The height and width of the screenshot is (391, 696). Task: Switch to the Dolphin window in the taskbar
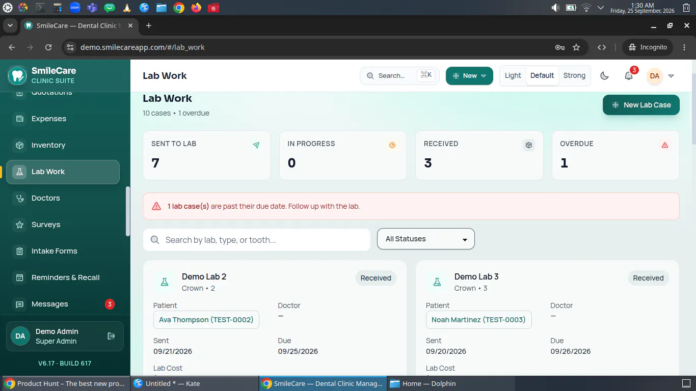(x=451, y=383)
